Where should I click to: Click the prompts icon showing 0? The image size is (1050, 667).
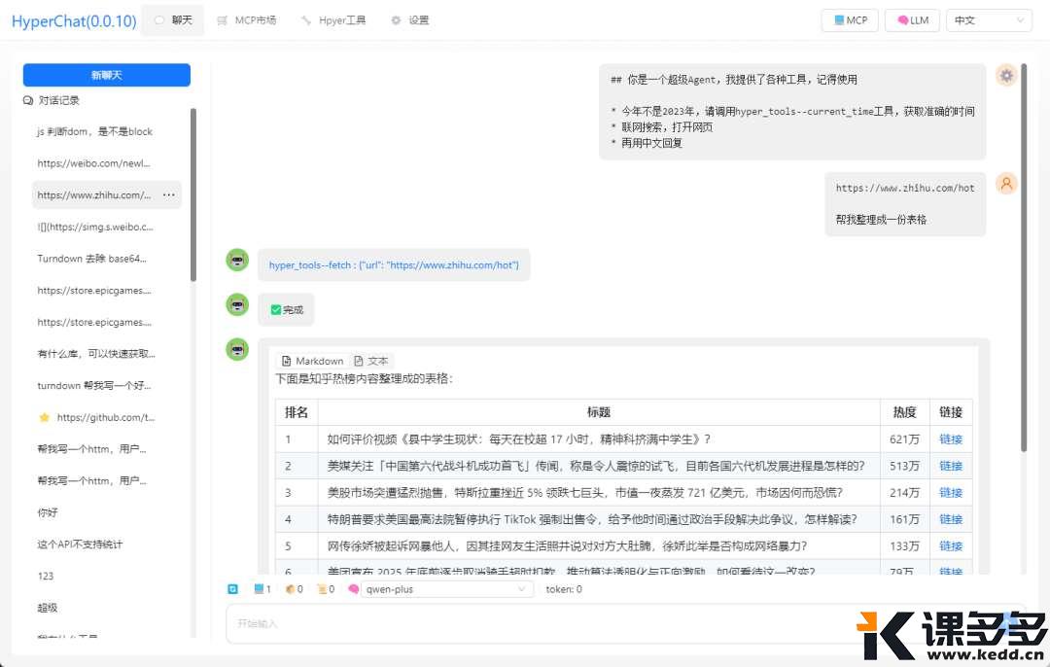point(326,589)
